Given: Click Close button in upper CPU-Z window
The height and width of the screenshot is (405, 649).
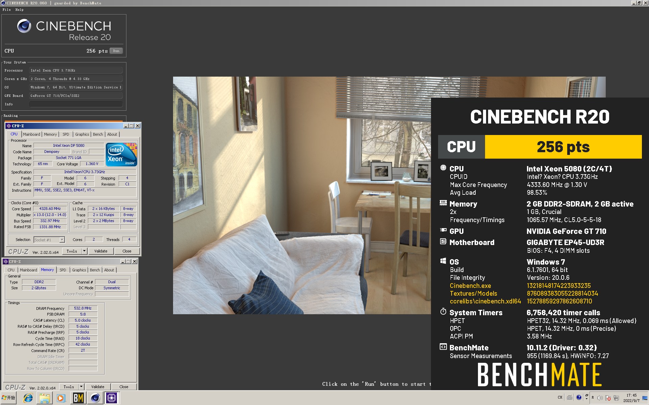Looking at the screenshot, I should 127,251.
